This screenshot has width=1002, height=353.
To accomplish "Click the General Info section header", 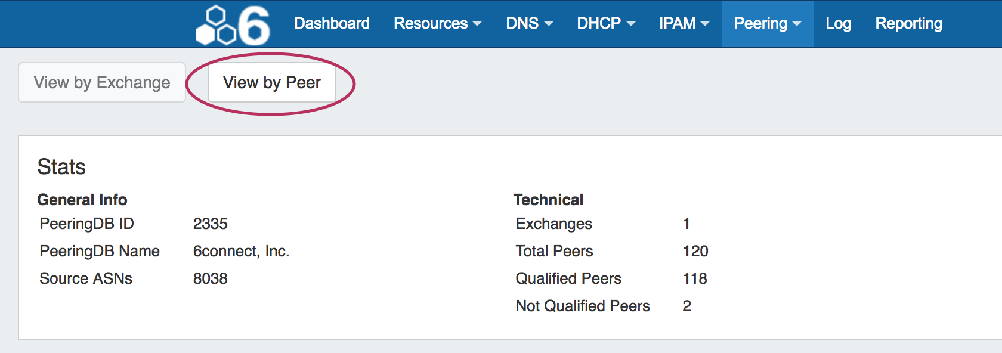I will (82, 200).
